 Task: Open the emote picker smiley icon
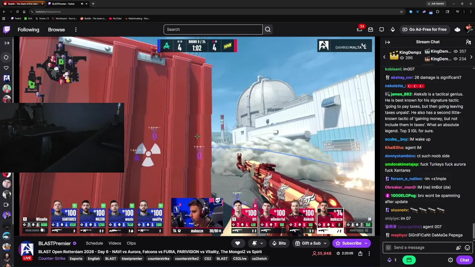click(x=468, y=248)
